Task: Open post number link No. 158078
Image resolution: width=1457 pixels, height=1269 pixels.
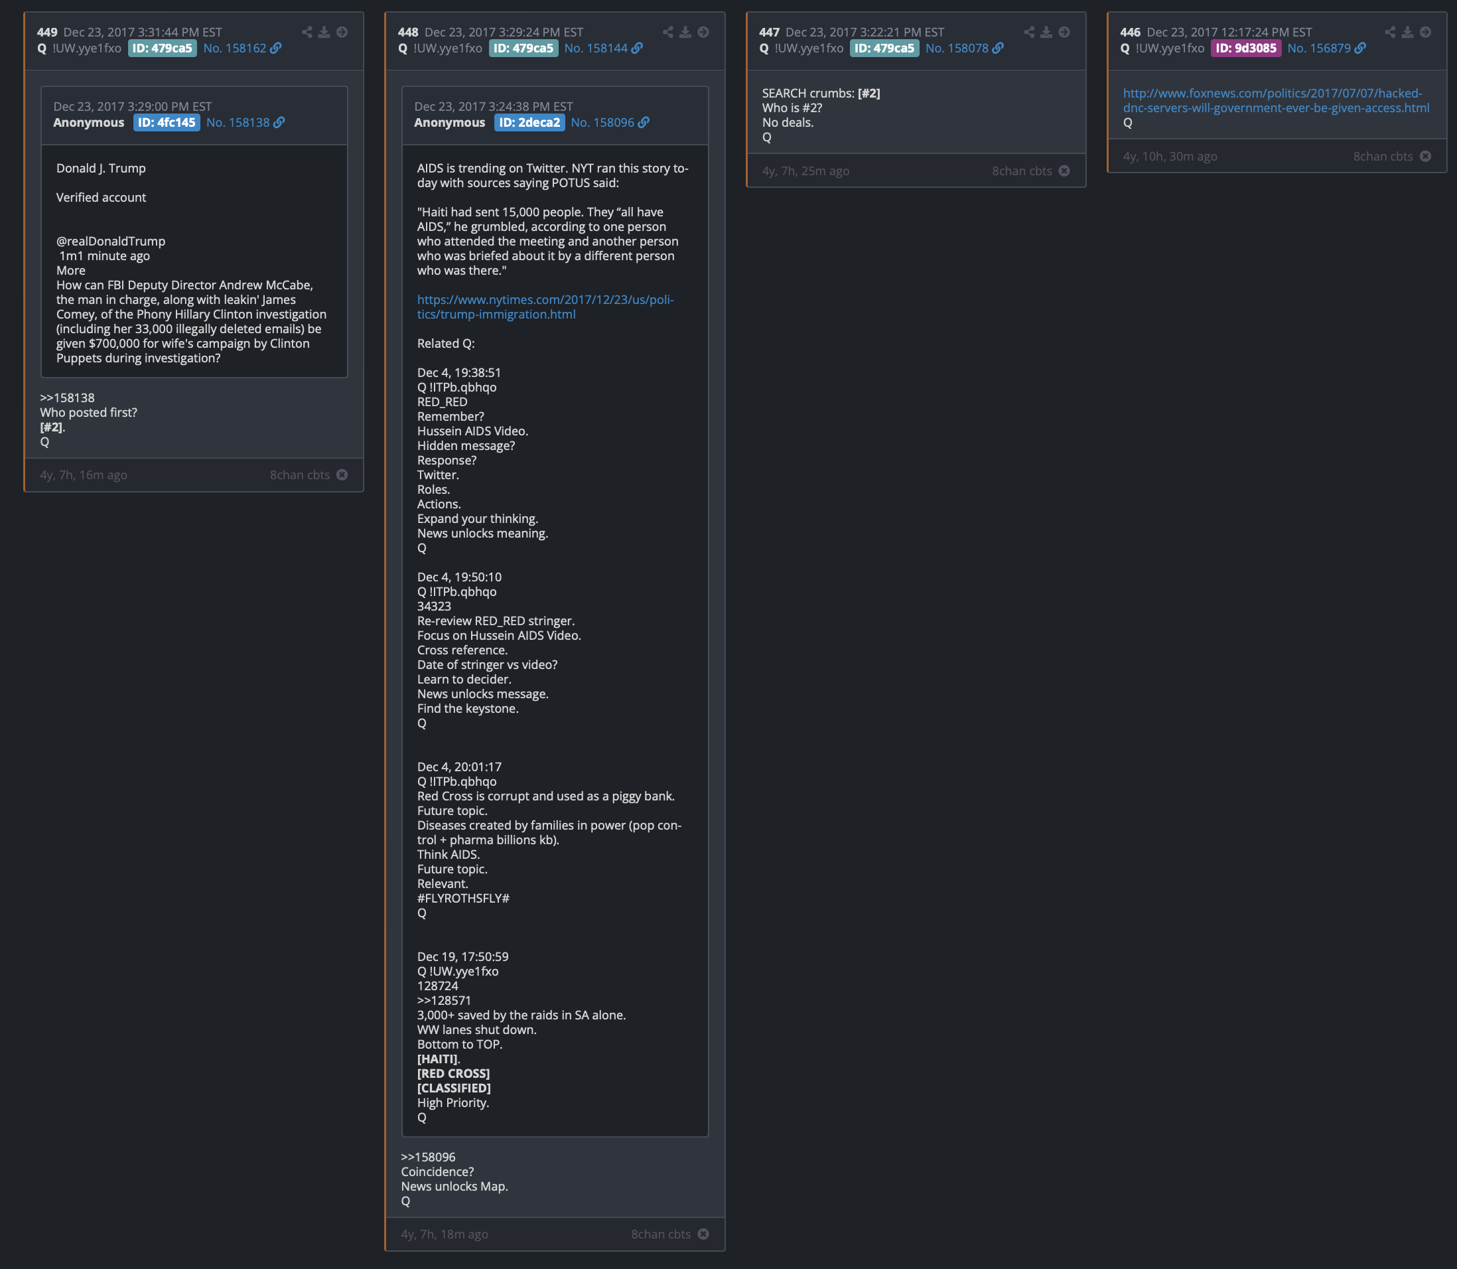Action: coord(957,48)
